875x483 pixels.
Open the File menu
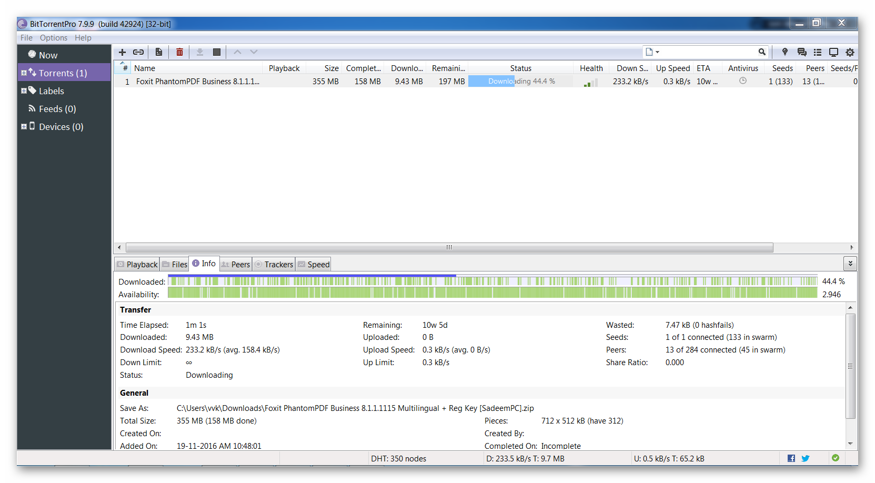pyautogui.click(x=26, y=38)
